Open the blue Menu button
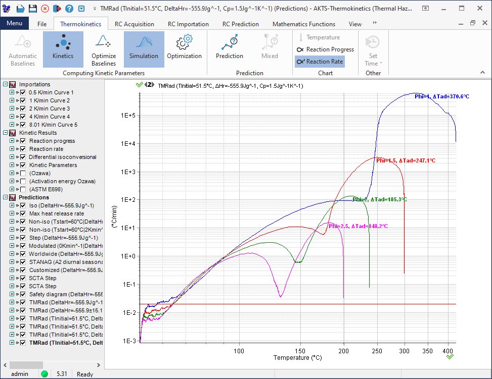This screenshot has width=492, height=379. pos(14,24)
